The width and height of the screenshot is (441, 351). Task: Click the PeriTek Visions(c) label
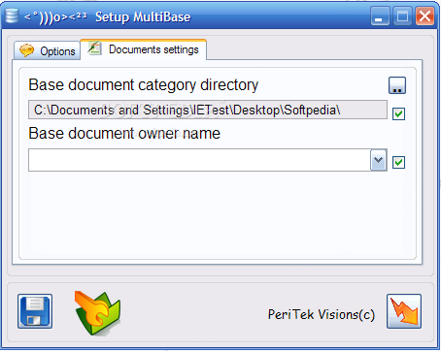[x=322, y=314]
